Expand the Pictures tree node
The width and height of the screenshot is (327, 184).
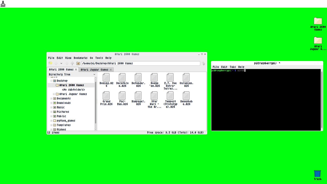click(51, 112)
